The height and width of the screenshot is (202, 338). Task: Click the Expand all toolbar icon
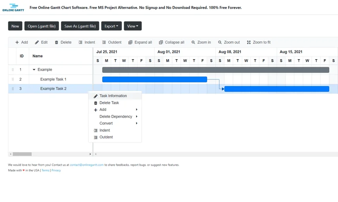pos(130,42)
